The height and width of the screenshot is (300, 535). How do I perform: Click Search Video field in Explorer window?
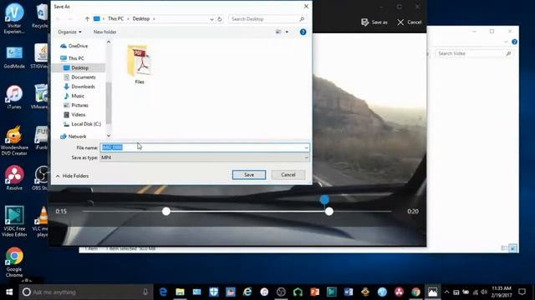[474, 53]
